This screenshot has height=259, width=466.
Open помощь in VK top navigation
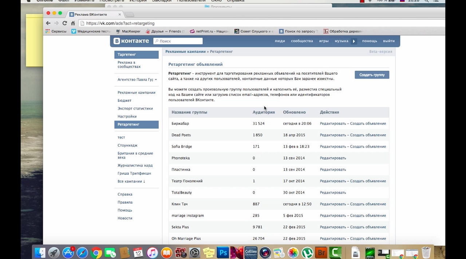click(370, 41)
